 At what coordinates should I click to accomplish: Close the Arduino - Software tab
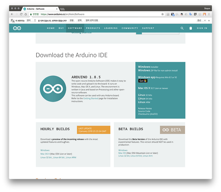pyautogui.click(x=57, y=9)
